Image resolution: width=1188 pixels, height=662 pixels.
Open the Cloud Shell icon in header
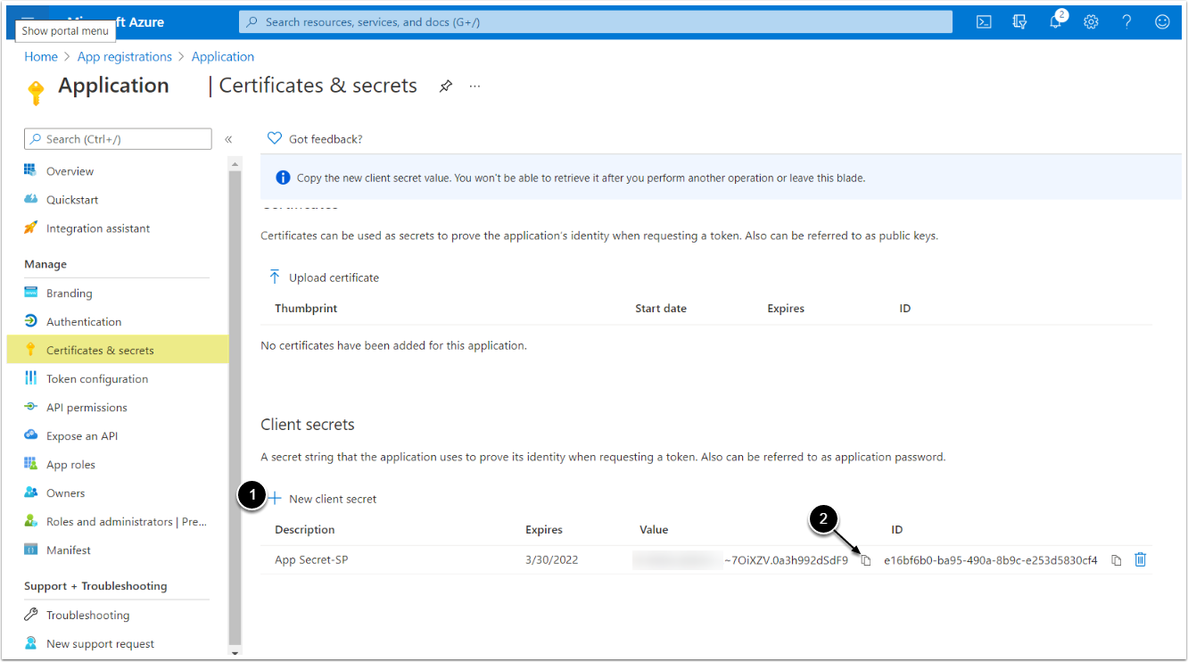(x=984, y=22)
